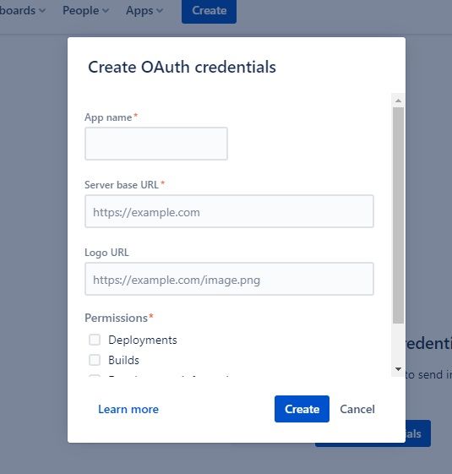
Task: Click the dialog's vertical scrollbar thumb
Action: click(x=398, y=215)
